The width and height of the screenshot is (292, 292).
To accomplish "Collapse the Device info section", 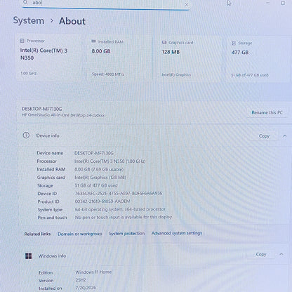I will tap(284, 136).
